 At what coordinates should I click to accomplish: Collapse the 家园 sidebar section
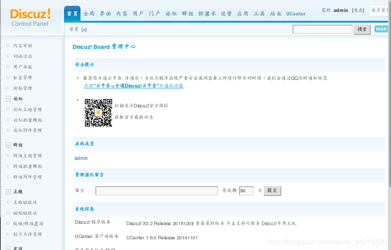(8, 248)
